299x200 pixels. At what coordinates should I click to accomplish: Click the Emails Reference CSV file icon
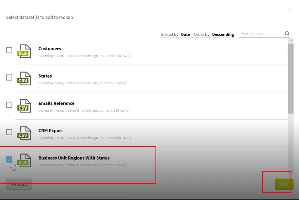tap(24, 106)
